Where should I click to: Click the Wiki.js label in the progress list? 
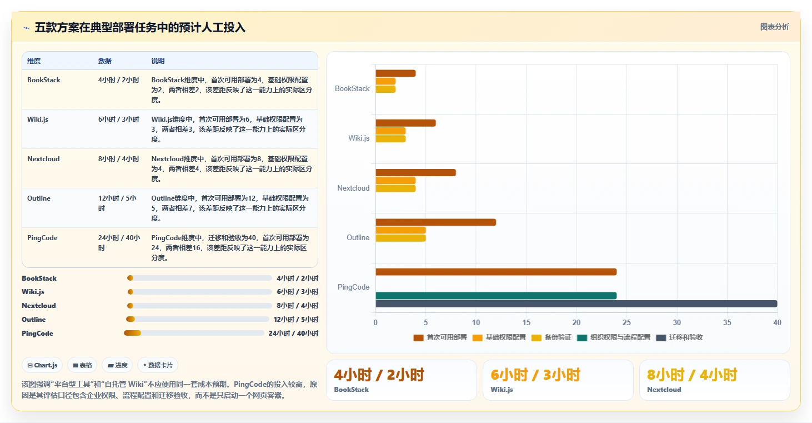(33, 292)
